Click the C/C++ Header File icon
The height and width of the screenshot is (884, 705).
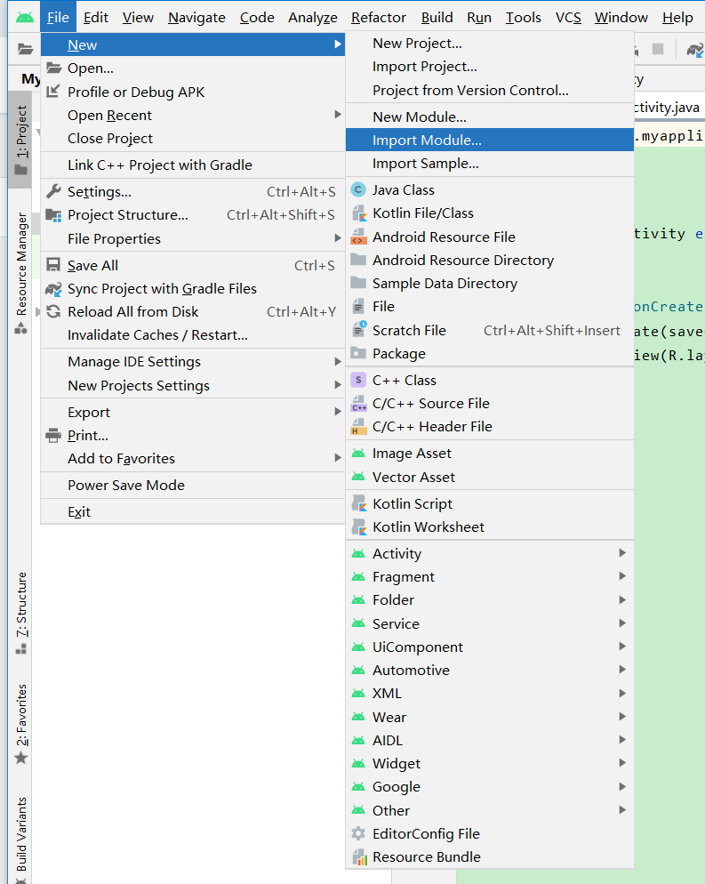[x=358, y=427]
